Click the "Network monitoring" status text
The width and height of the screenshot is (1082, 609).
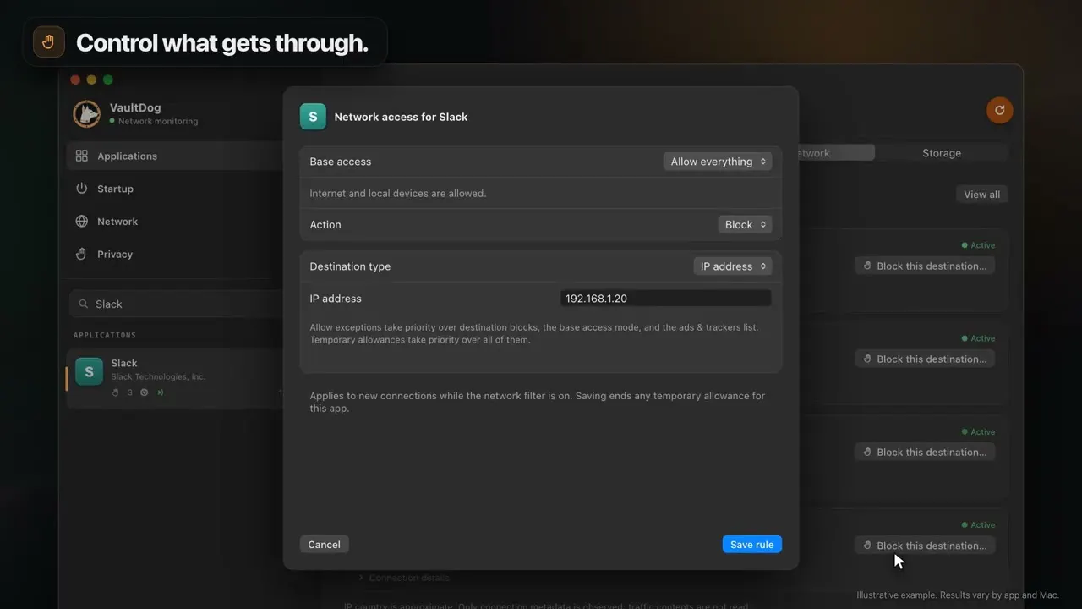click(x=158, y=122)
